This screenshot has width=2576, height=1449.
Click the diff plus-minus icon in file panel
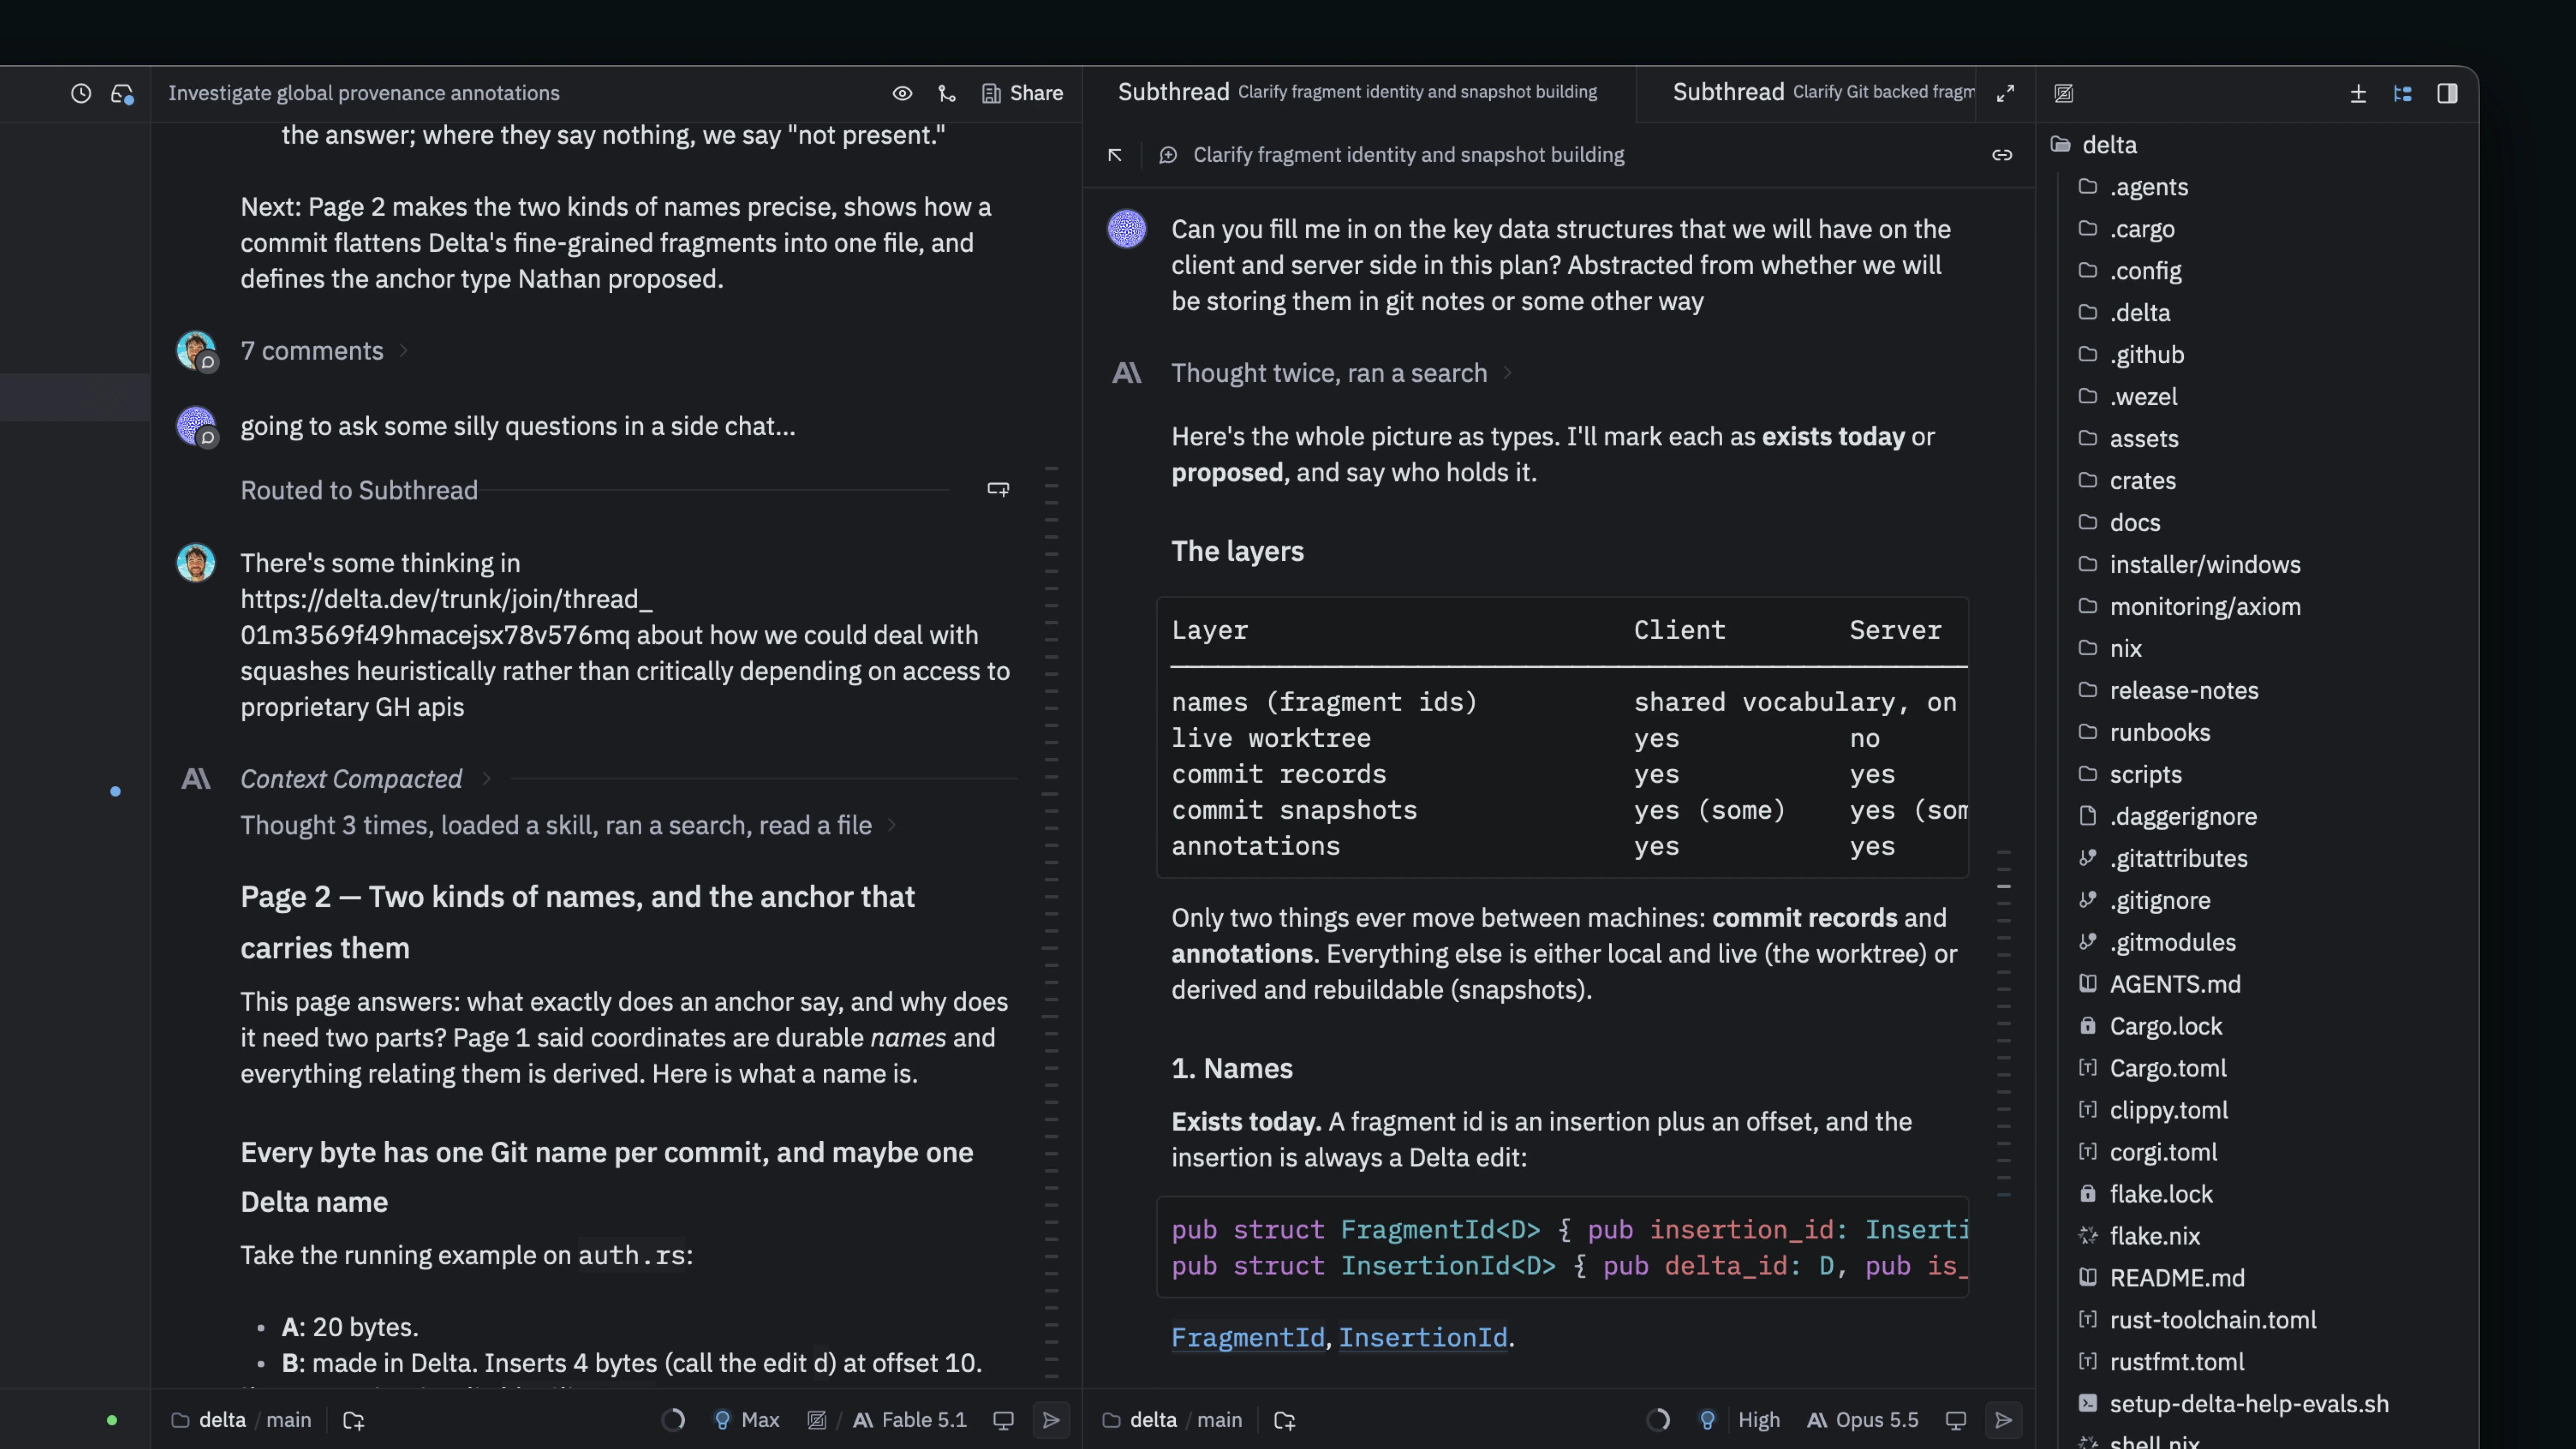pyautogui.click(x=2358, y=93)
